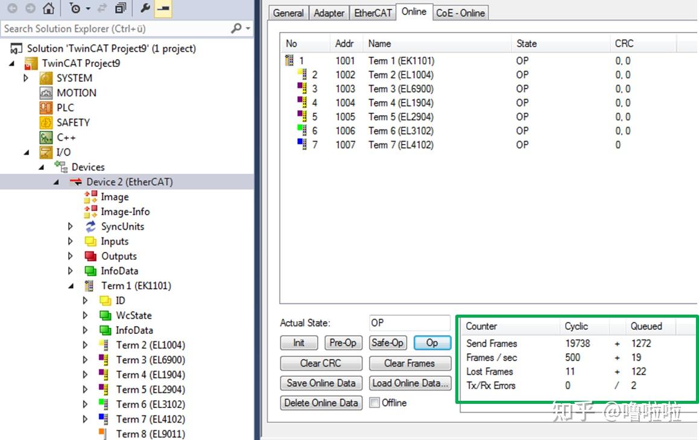Click the Clear CRC button
699x440 pixels.
pos(321,363)
